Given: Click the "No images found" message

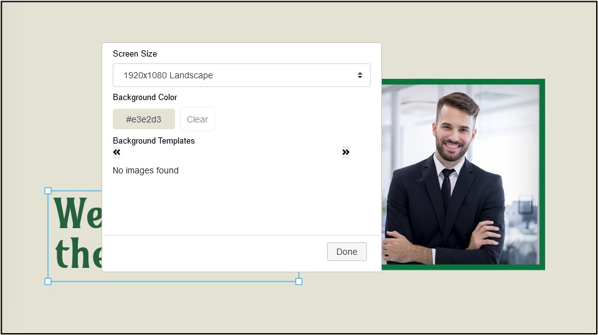Looking at the screenshot, I should 145,170.
